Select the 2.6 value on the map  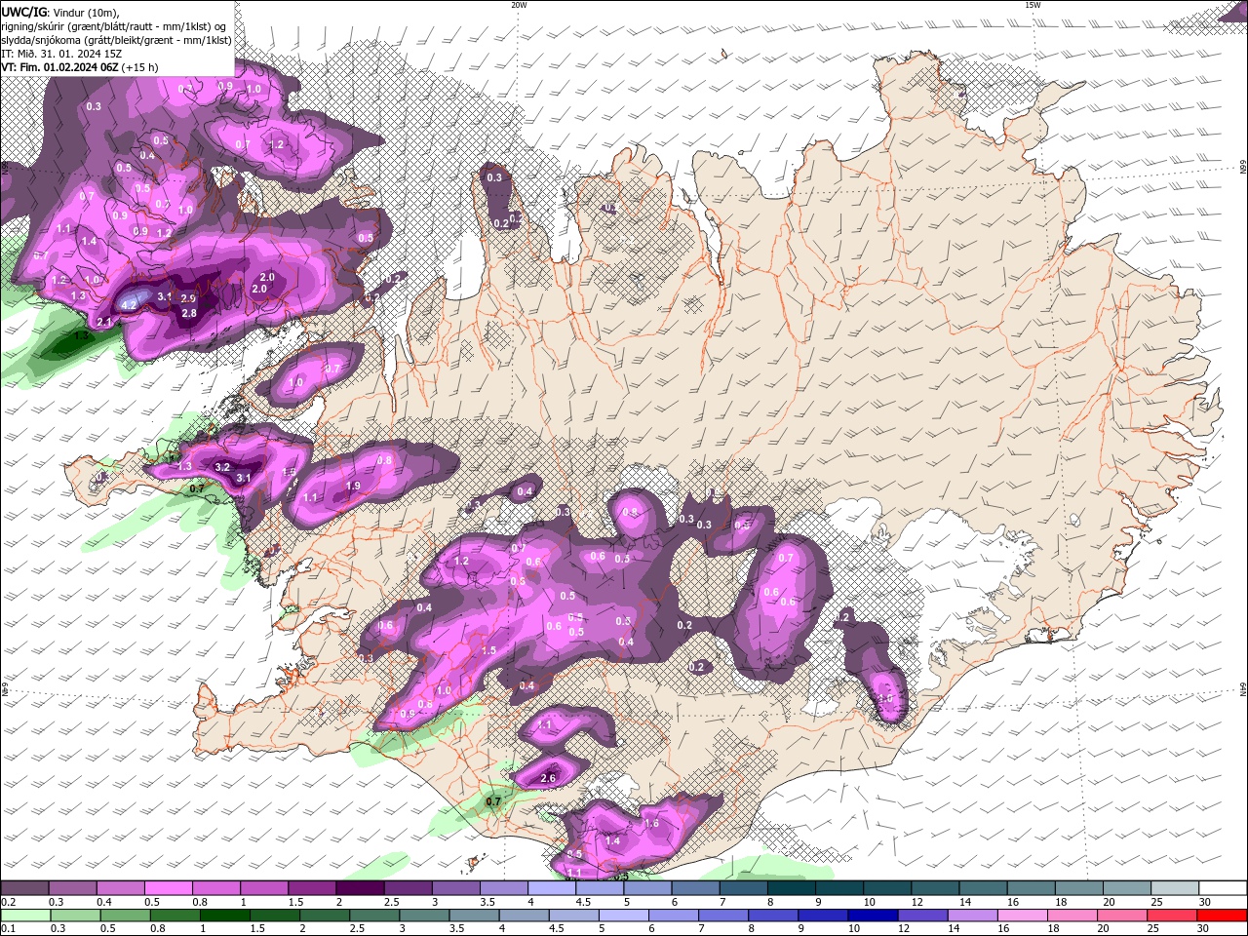(x=548, y=778)
